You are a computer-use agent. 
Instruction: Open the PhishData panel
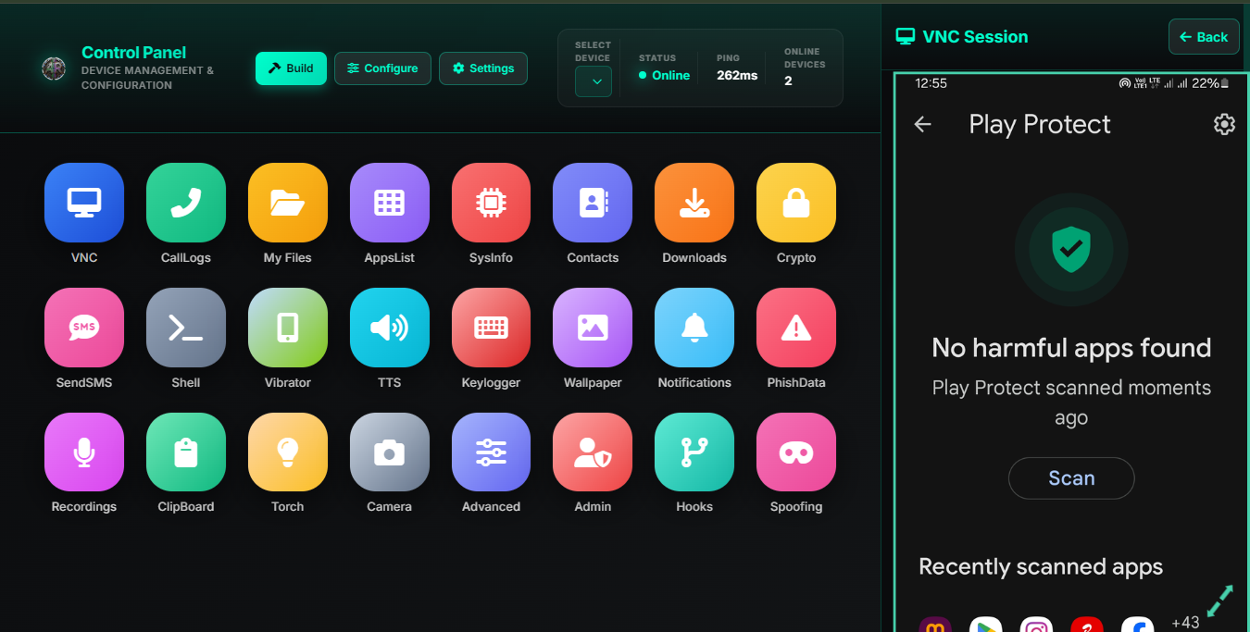coord(796,327)
